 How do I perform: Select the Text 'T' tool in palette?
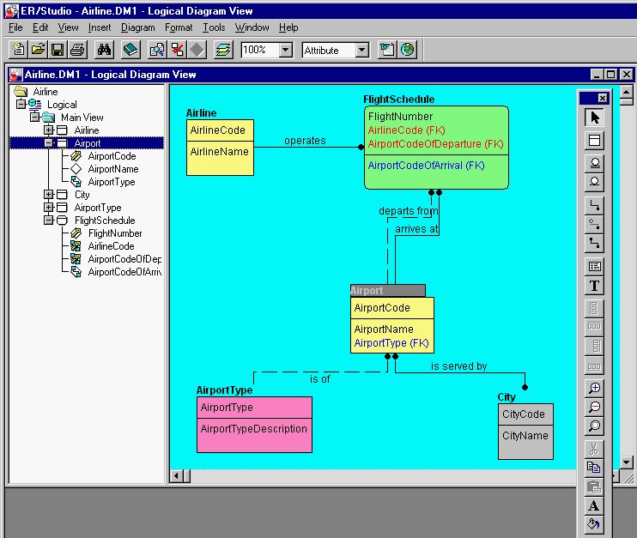[594, 286]
